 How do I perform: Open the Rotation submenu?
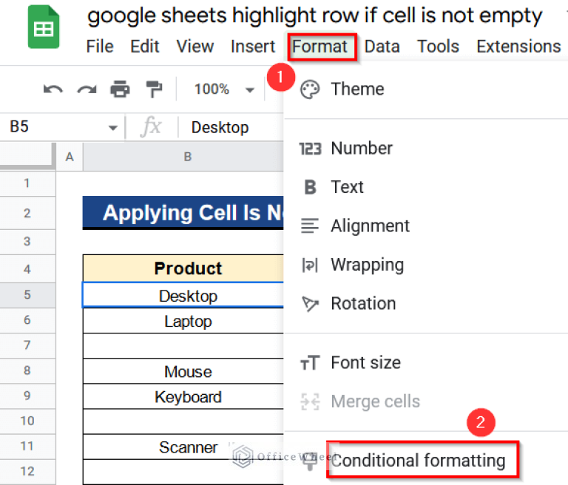pyautogui.click(x=362, y=304)
